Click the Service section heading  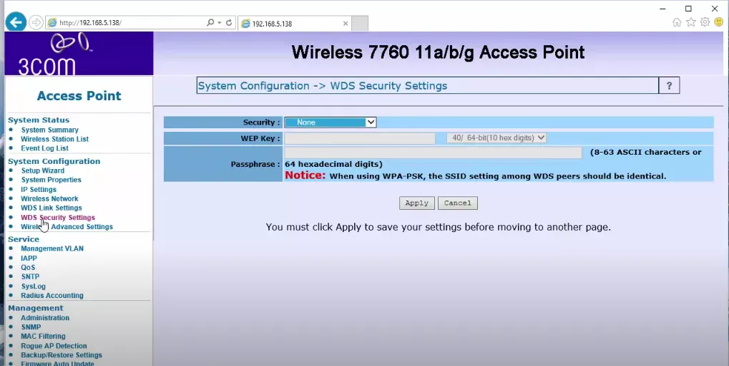[x=24, y=239]
